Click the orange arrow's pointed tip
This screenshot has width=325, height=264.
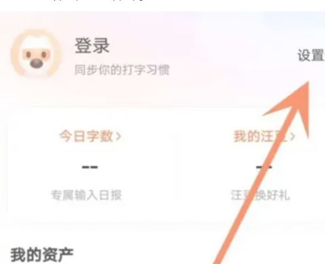click(x=307, y=83)
